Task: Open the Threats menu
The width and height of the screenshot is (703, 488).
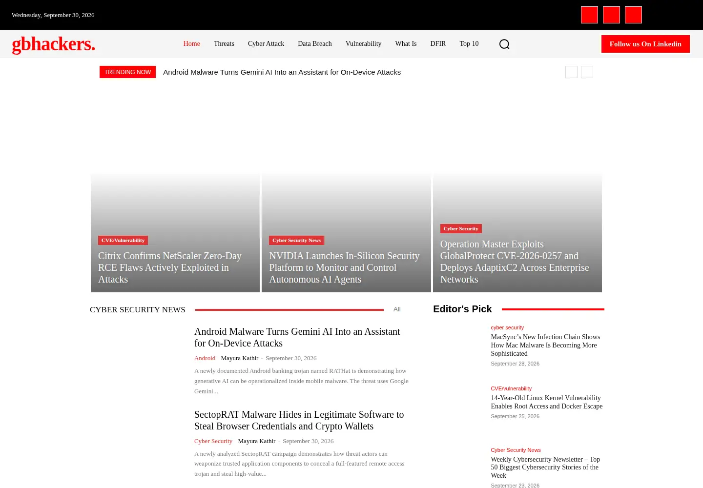Action: coord(224,44)
